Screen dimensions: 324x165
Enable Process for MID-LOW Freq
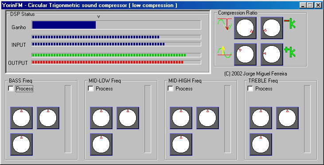coord(90,89)
